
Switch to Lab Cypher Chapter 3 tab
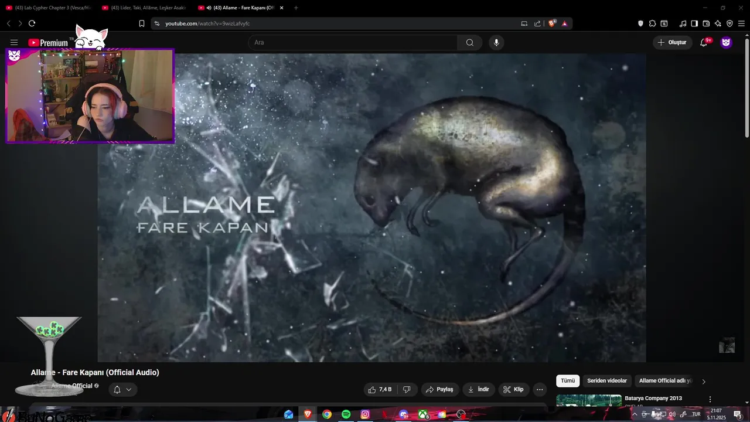49,8
